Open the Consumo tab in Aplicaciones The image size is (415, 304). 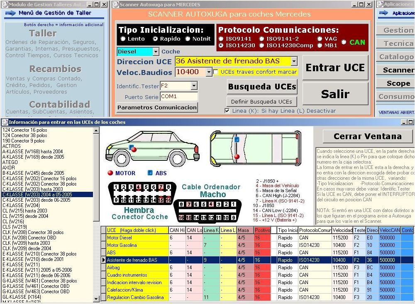tap(395, 97)
